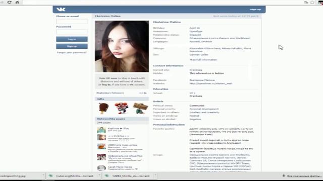Click the Negative views on alcohol link
323x181 pixels.
[x=195, y=119]
